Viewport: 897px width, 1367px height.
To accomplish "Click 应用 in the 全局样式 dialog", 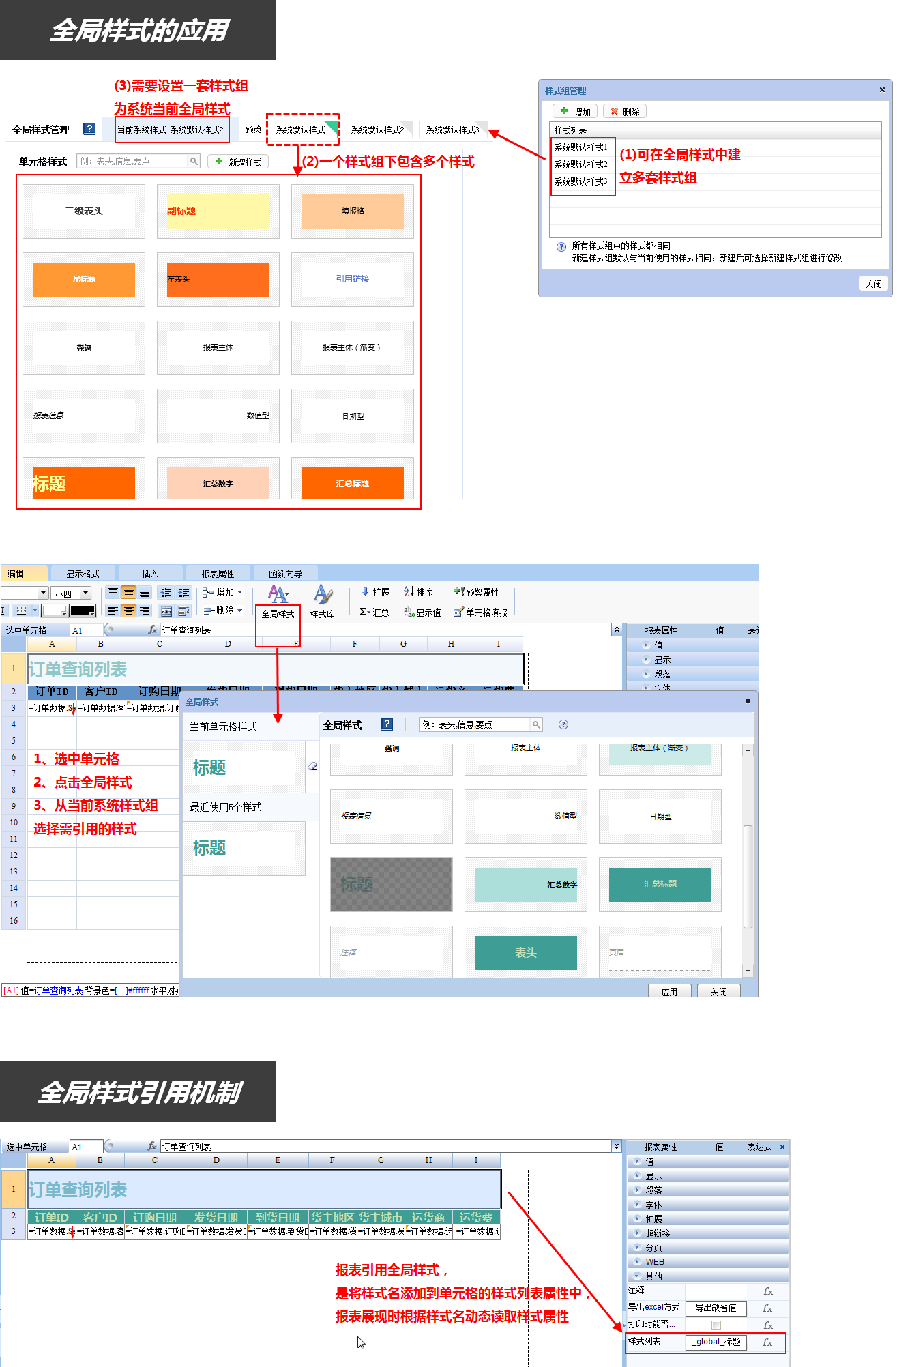I will (x=669, y=991).
